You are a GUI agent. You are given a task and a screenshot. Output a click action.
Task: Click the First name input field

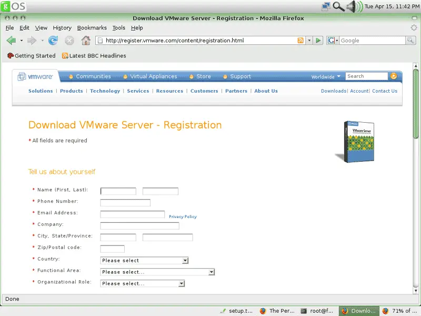tap(118, 191)
